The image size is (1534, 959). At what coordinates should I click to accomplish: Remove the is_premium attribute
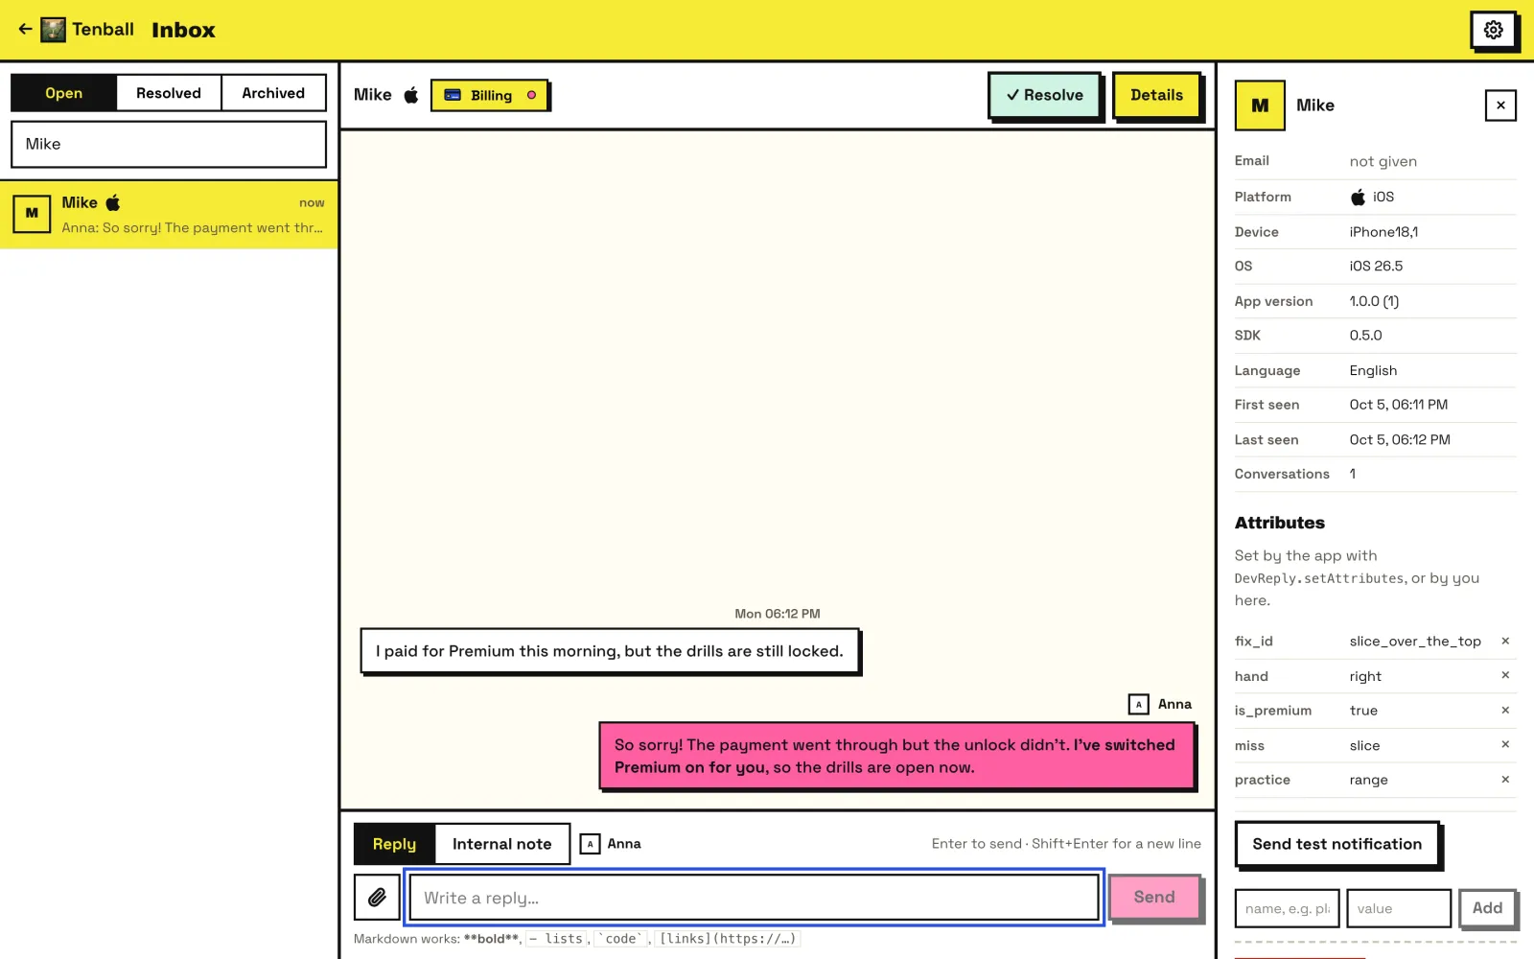[x=1505, y=710]
